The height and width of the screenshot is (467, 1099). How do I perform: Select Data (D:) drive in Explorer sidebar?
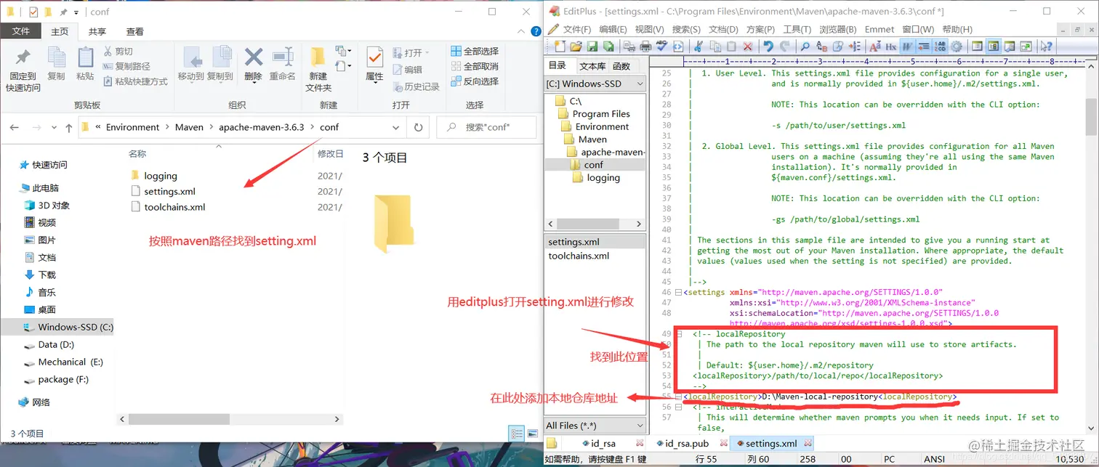[x=49, y=344]
